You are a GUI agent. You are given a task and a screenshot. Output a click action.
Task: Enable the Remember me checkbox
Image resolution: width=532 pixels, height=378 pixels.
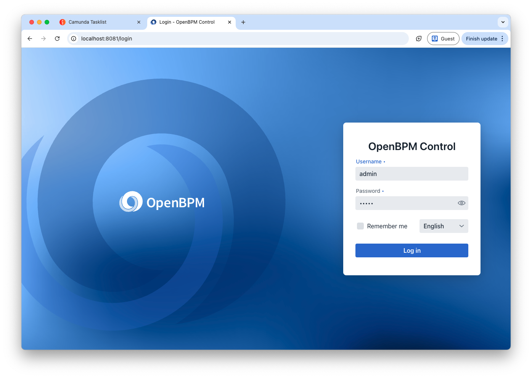[360, 226]
